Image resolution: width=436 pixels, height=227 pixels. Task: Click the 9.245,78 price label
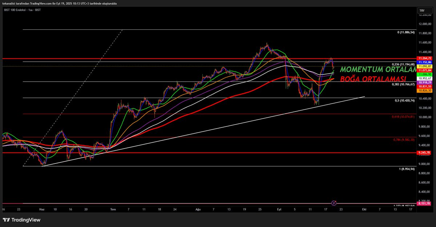[x=424, y=153]
